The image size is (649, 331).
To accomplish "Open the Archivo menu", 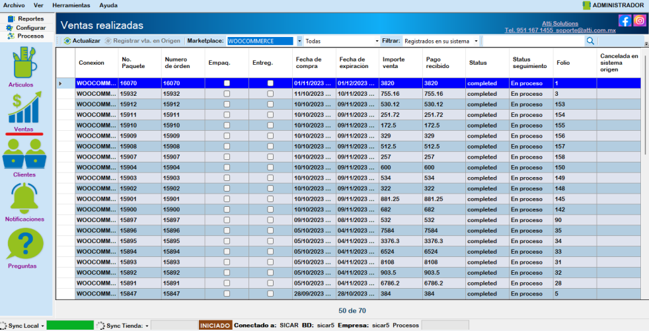I will (x=14, y=5).
